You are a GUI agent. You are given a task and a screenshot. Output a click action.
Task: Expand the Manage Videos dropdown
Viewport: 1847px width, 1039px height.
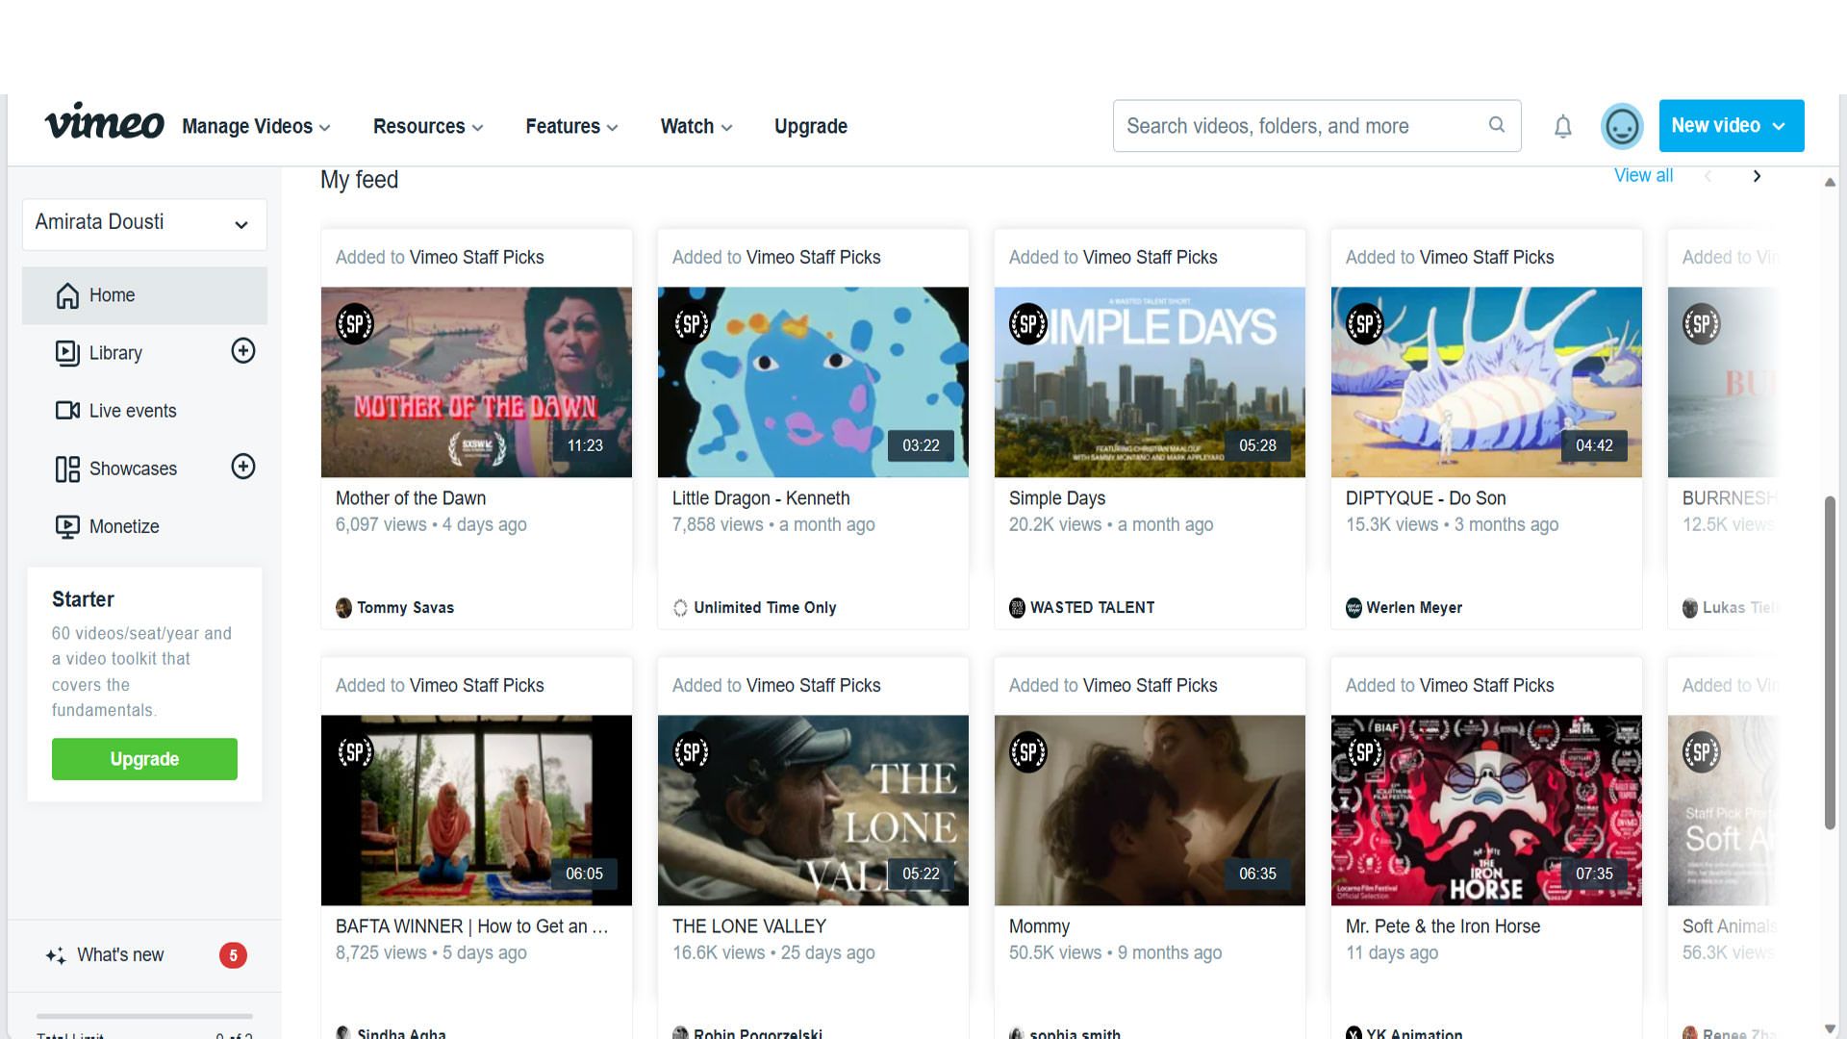[255, 126]
